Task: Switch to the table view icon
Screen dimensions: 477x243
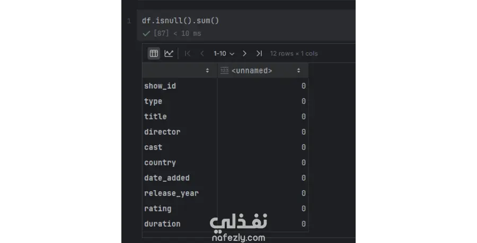Action: point(154,53)
